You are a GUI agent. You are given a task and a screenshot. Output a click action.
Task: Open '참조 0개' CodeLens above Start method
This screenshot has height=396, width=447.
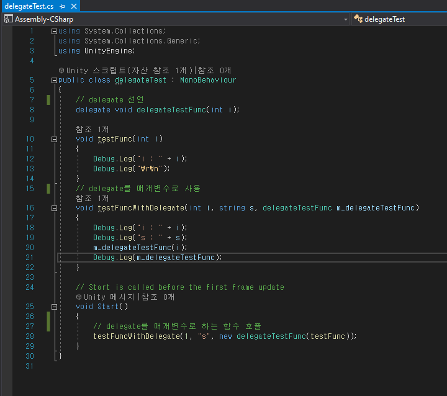pyautogui.click(x=158, y=297)
